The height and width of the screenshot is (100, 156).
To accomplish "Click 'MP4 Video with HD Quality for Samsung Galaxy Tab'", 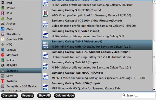I will (x=86, y=89).
